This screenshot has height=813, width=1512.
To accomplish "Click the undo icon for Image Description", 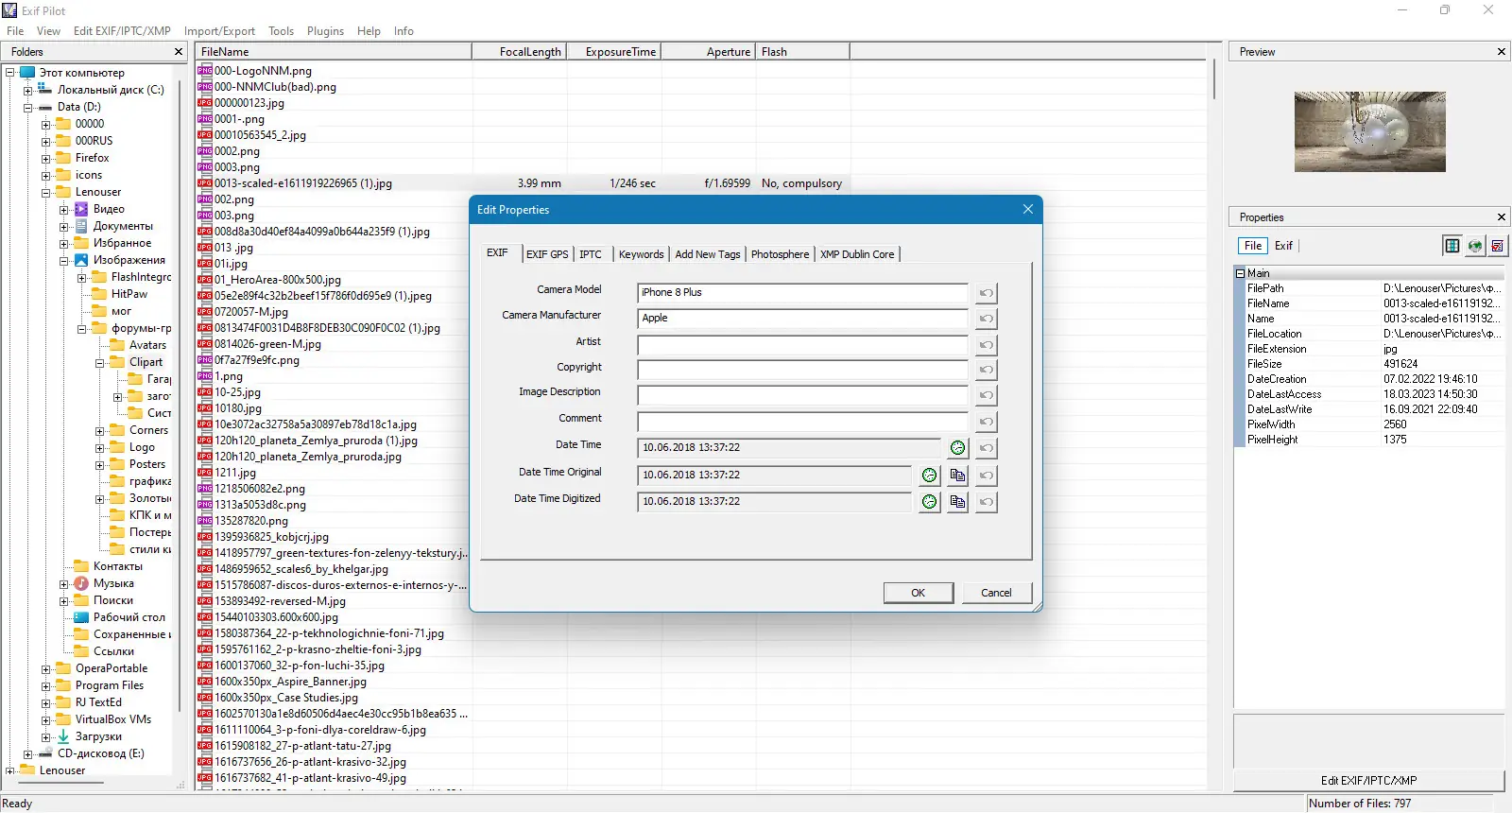I will pos(986,395).
